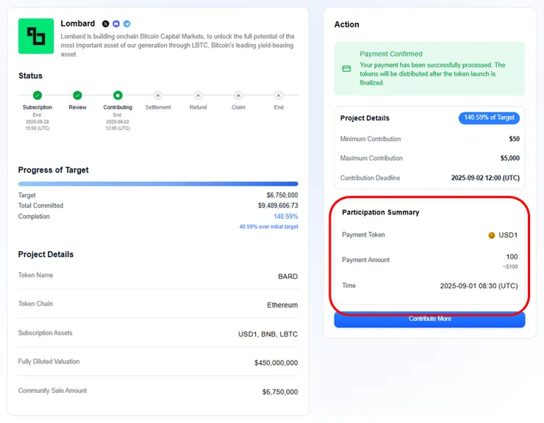Click the Refund step circle
The width and height of the screenshot is (544, 423).
pos(198,95)
